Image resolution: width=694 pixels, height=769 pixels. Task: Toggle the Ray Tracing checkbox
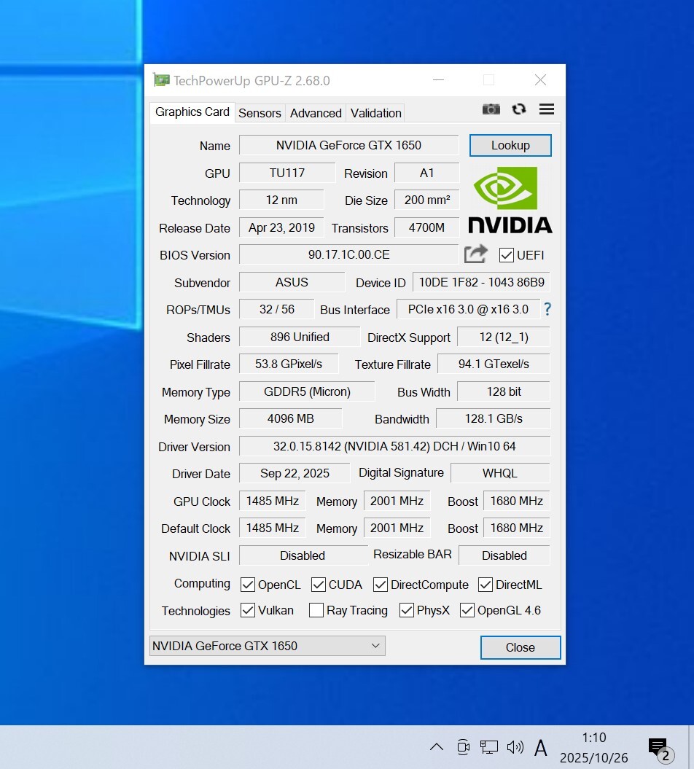(316, 611)
